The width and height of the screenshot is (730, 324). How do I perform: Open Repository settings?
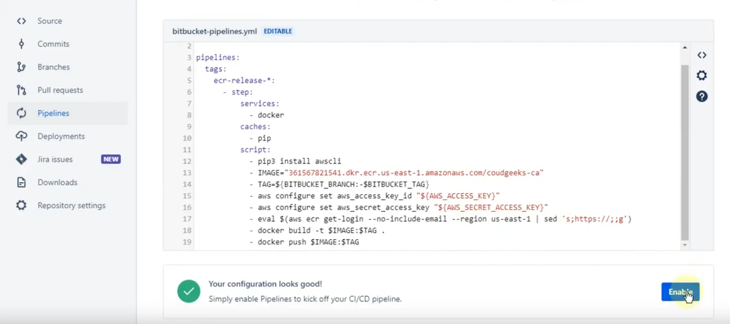[71, 205]
